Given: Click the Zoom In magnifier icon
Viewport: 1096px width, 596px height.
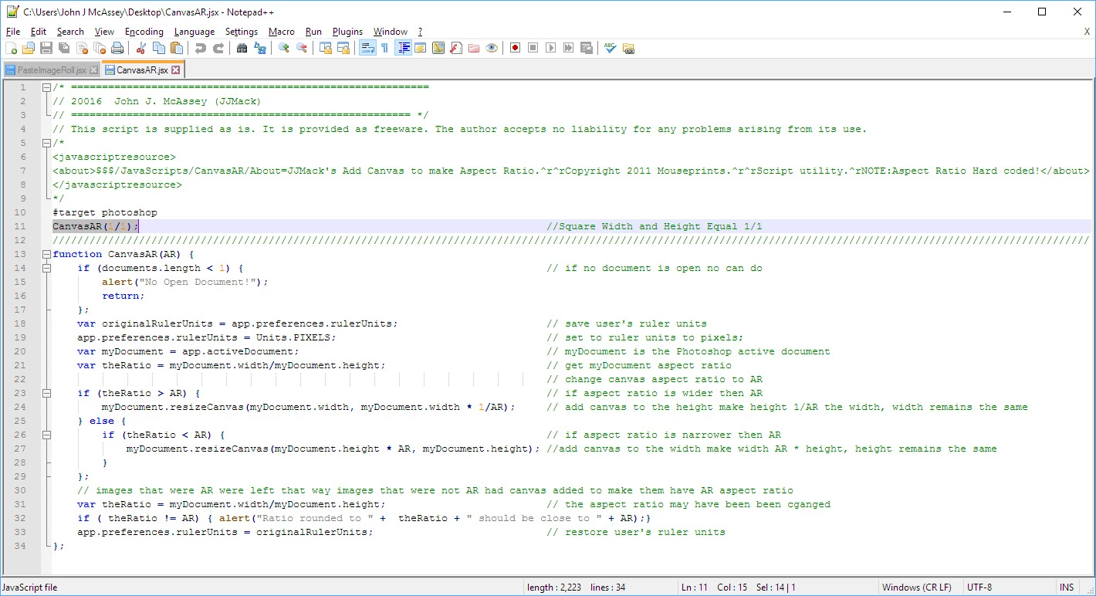Looking at the screenshot, I should coord(284,48).
